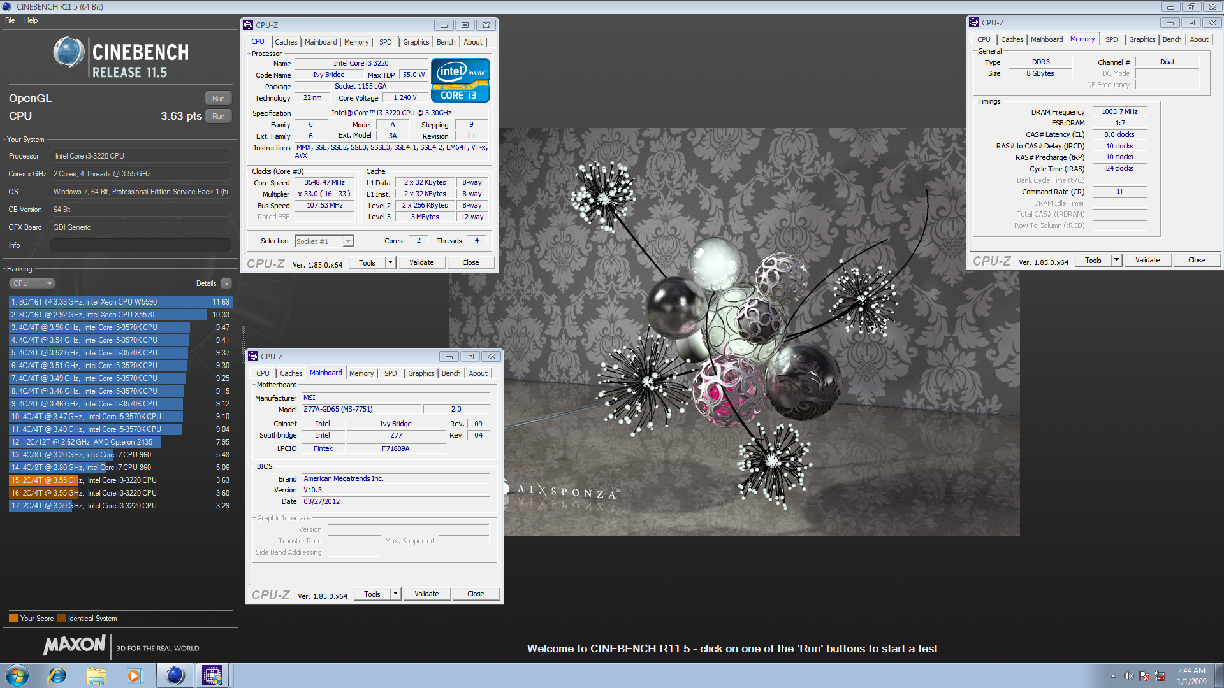The image size is (1224, 688).
Task: Click the Info input field
Action: click(x=141, y=245)
